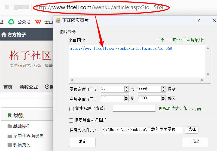Open the WPS 金山 bookmark icon
The image size is (217, 151).
pyautogui.click(x=38, y=22)
